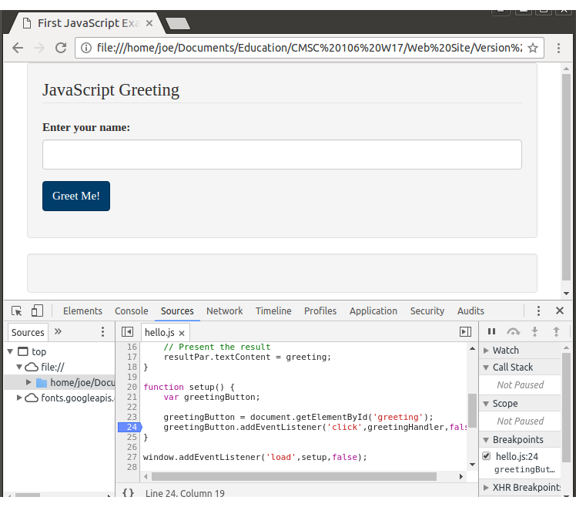Screen dimensions: 576x507
Task: Collapse the top tree node
Action: pos(10,351)
